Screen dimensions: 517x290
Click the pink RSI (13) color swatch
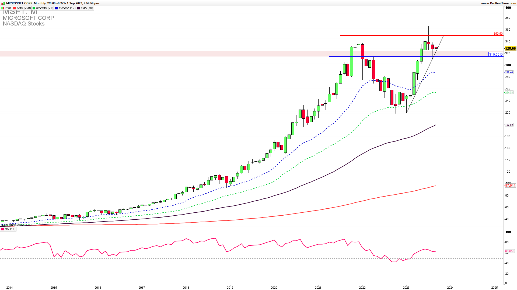[x=3, y=229]
